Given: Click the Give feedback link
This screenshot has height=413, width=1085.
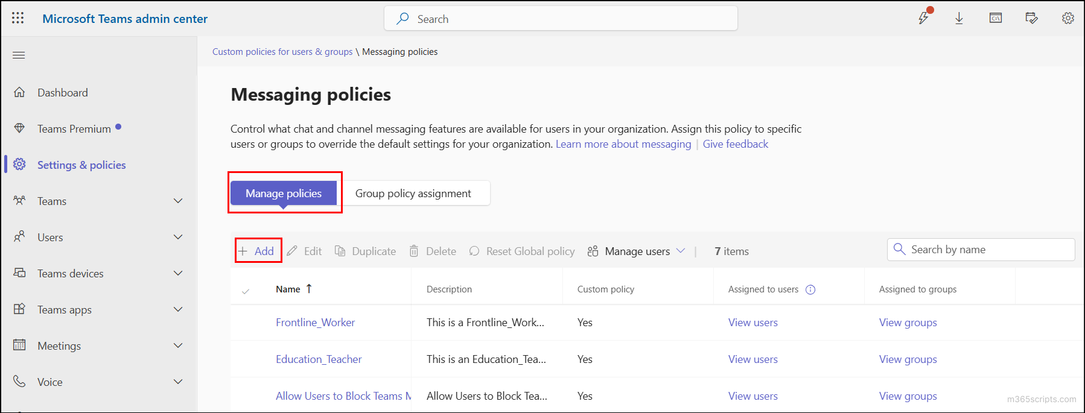Looking at the screenshot, I should 736,144.
